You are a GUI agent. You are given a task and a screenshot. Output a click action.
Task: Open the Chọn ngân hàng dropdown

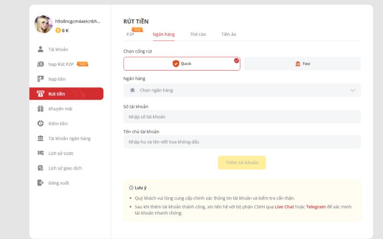tap(242, 90)
